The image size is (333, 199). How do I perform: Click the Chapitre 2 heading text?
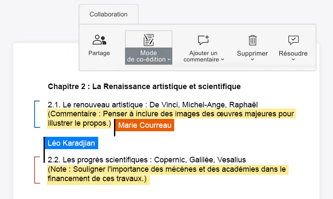144,87
